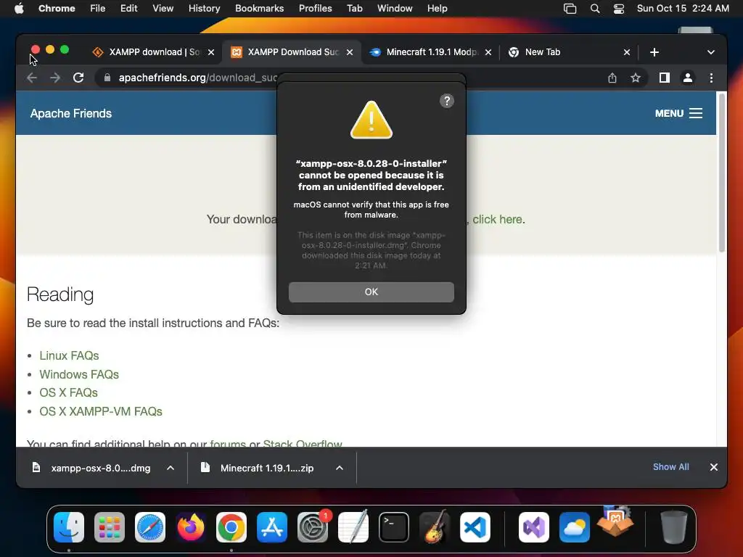
Task: Open the Profiles menu
Action: (x=315, y=9)
